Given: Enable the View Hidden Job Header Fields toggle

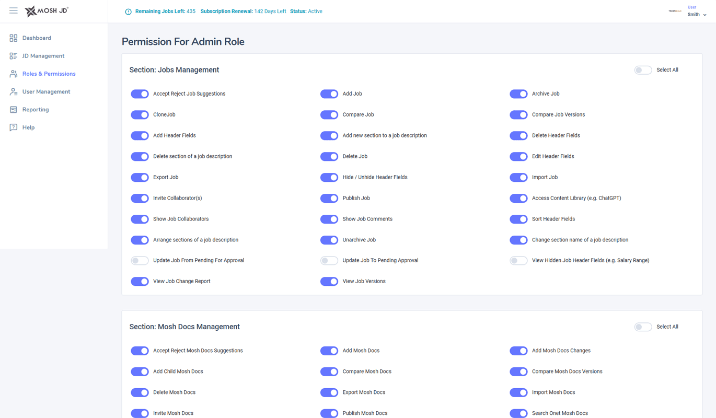Looking at the screenshot, I should [518, 260].
